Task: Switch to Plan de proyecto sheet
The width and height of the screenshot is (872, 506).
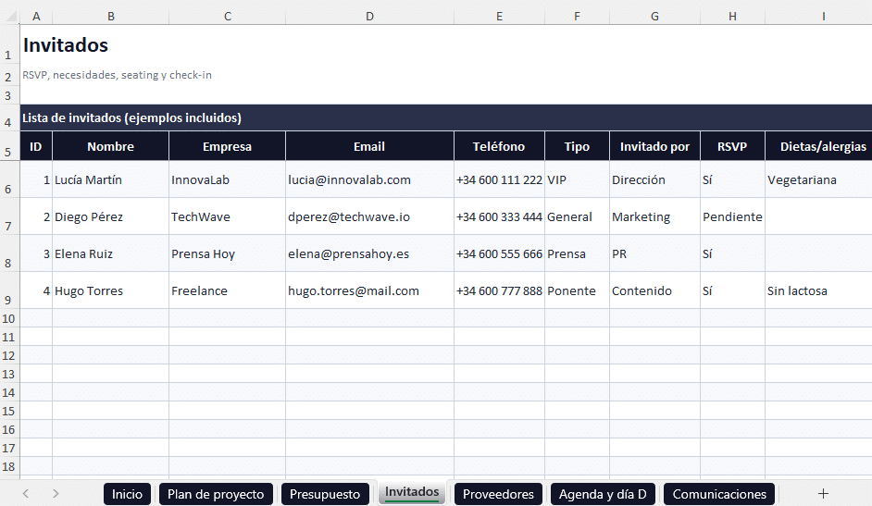Action: click(216, 494)
